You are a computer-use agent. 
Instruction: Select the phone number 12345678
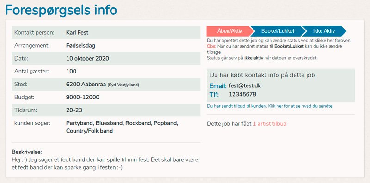(x=242, y=95)
